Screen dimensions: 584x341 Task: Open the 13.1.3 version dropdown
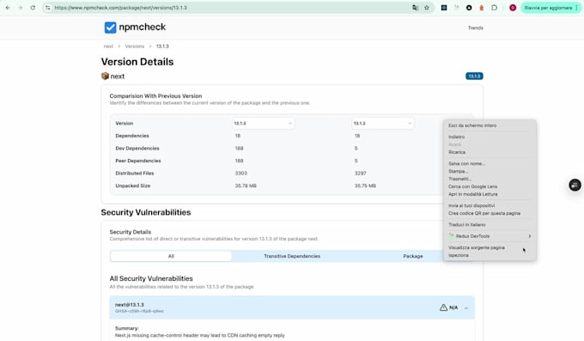click(x=263, y=124)
